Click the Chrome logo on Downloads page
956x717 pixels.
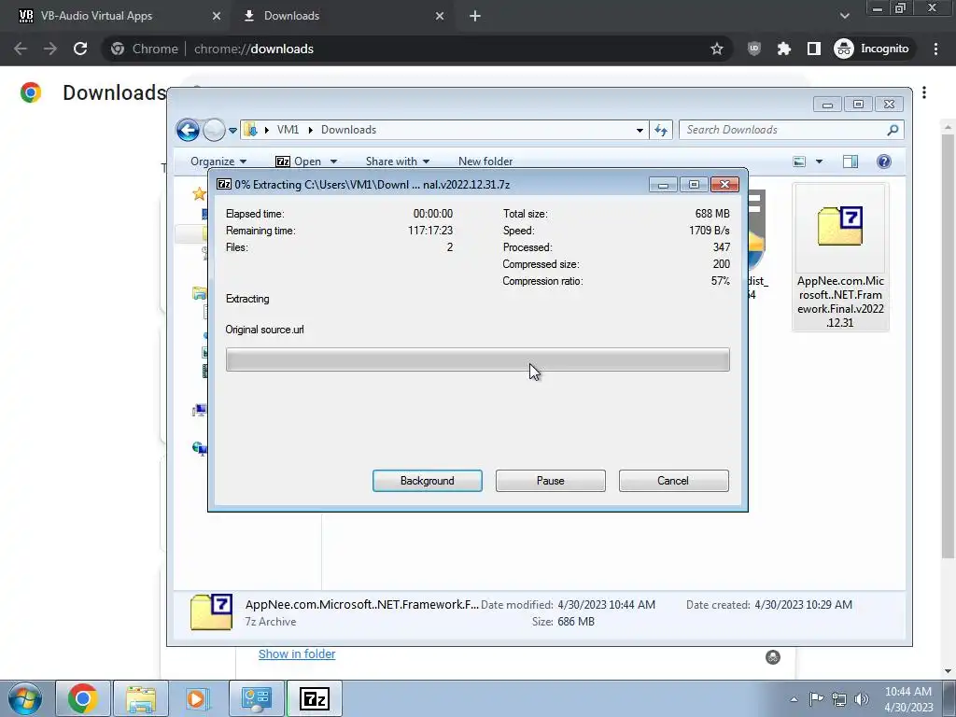(x=31, y=92)
